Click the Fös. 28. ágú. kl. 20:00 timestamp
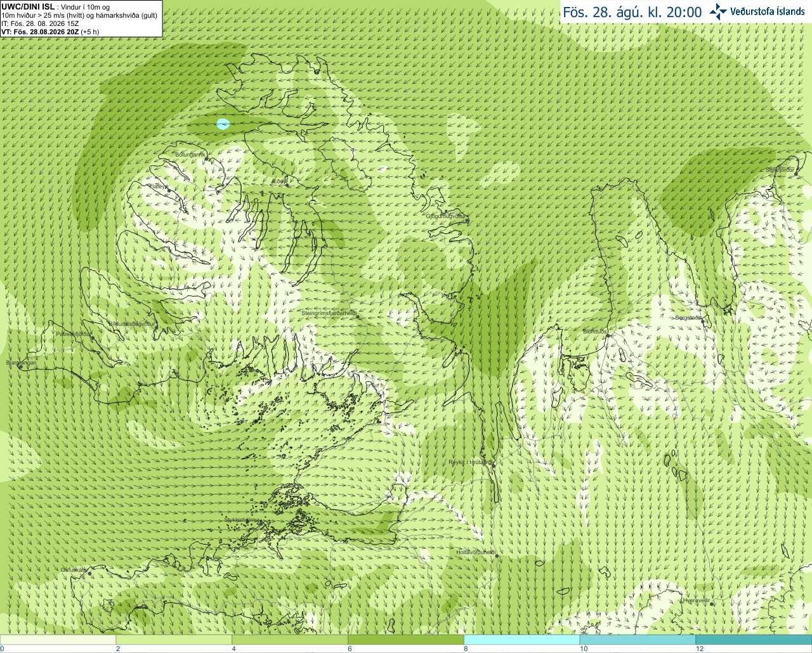Viewport: 812px width, 653px height. coord(632,12)
